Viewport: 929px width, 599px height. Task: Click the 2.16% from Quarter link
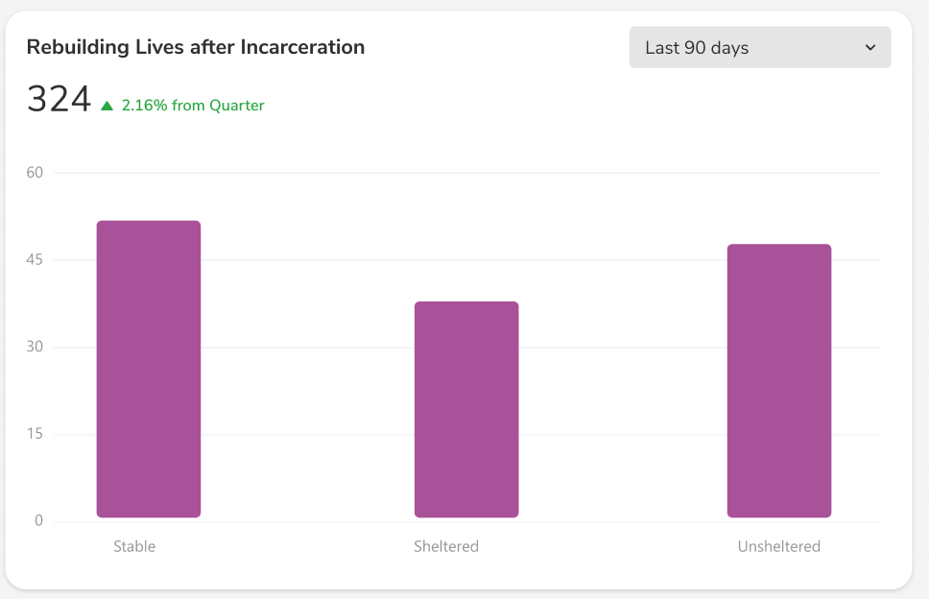click(192, 106)
